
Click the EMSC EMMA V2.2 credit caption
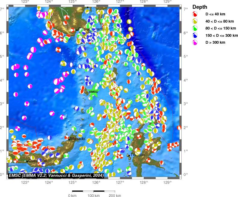click(x=56, y=175)
